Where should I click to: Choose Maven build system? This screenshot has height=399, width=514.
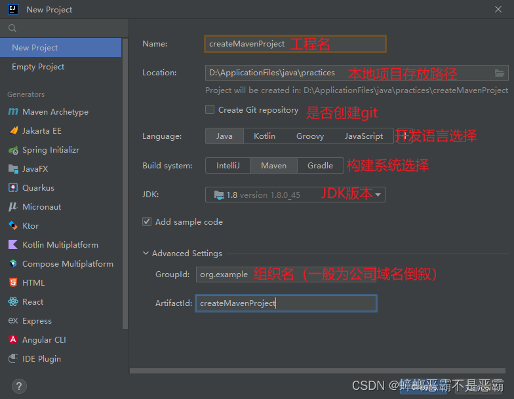click(x=274, y=165)
